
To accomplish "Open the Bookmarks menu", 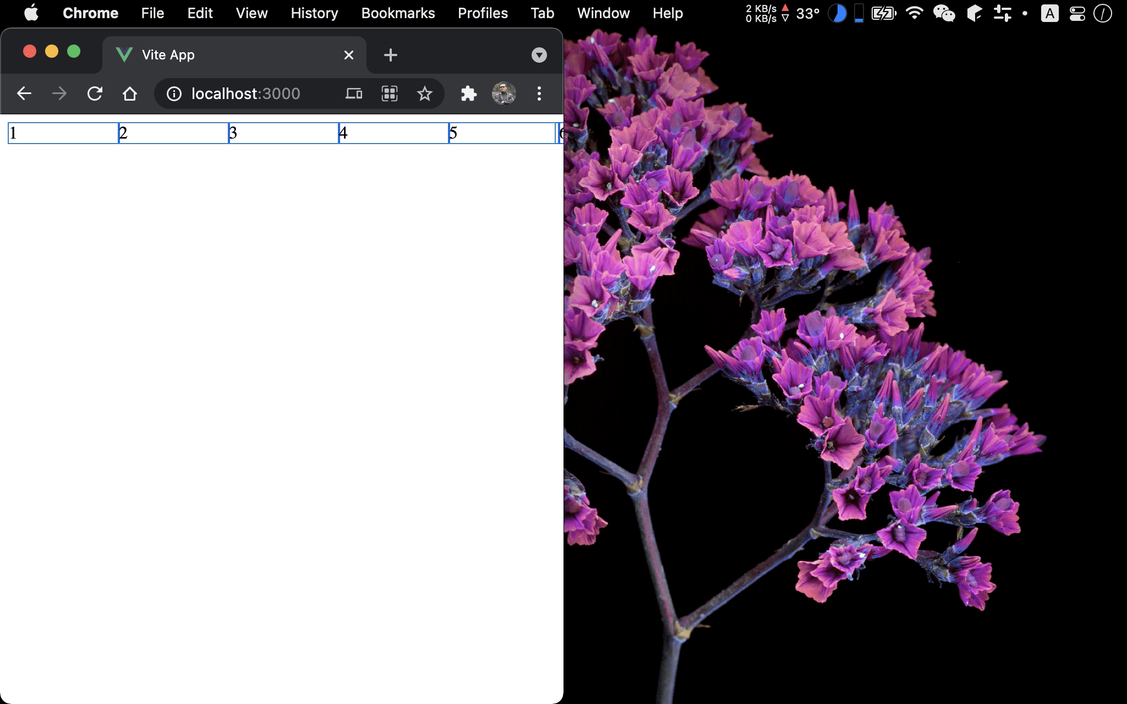I will click(x=398, y=13).
